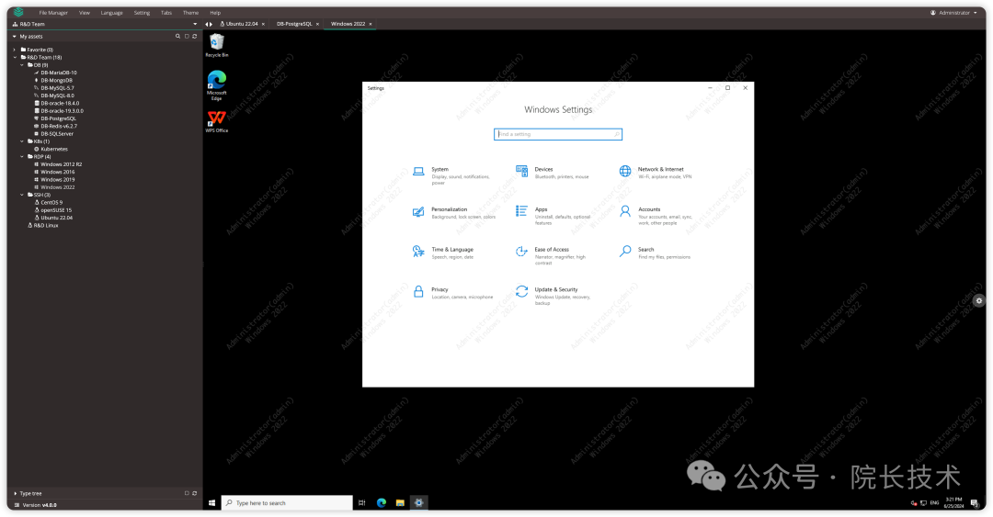Screen dimensions: 993x517
Task: Open Personalization settings
Action: point(454,213)
